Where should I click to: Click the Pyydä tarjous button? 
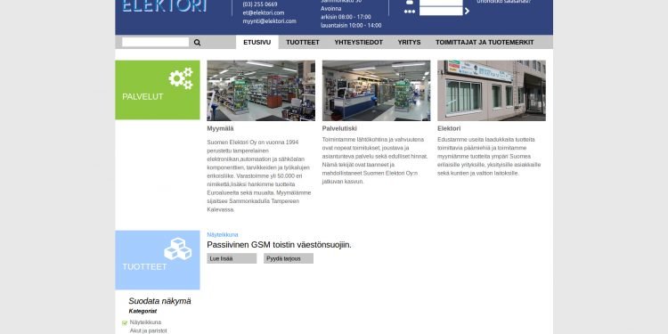coord(289,258)
